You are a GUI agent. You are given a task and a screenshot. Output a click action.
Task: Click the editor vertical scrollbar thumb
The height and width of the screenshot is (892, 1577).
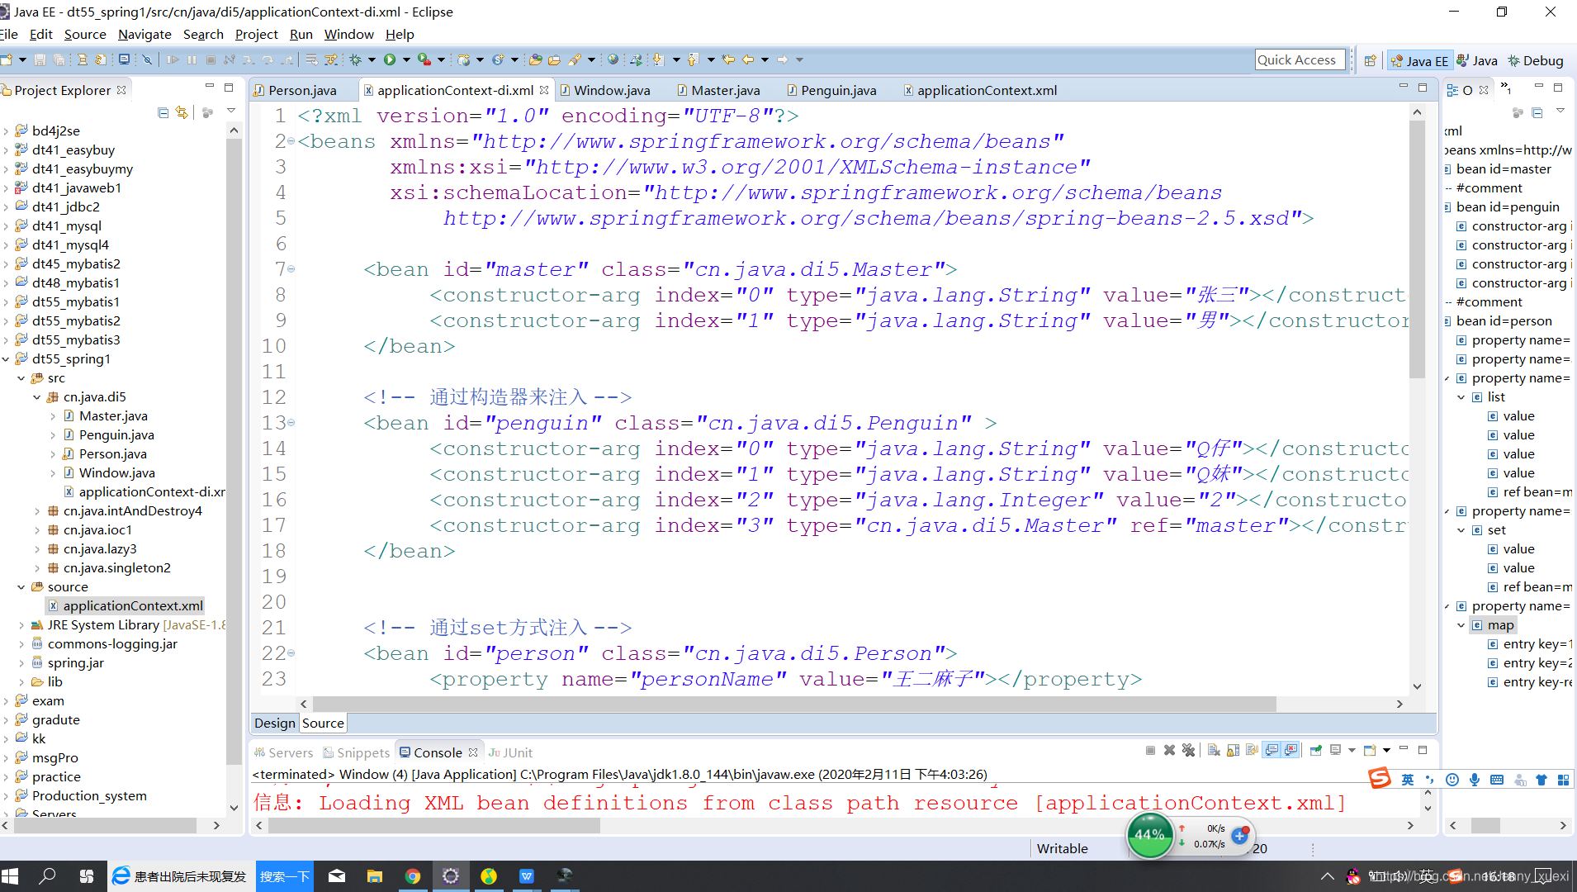tap(1417, 249)
